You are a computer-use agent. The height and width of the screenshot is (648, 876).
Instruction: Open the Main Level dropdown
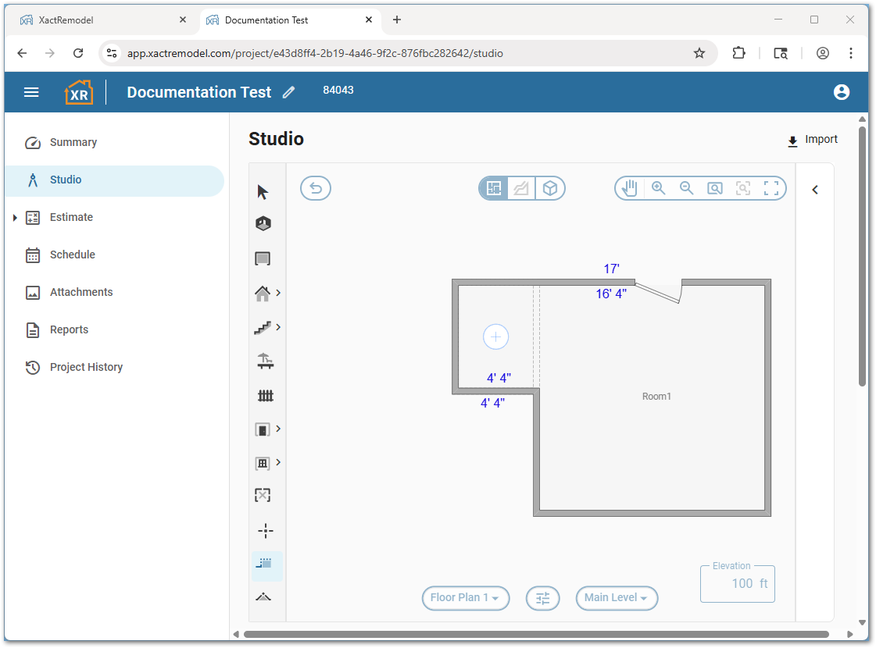click(x=617, y=598)
